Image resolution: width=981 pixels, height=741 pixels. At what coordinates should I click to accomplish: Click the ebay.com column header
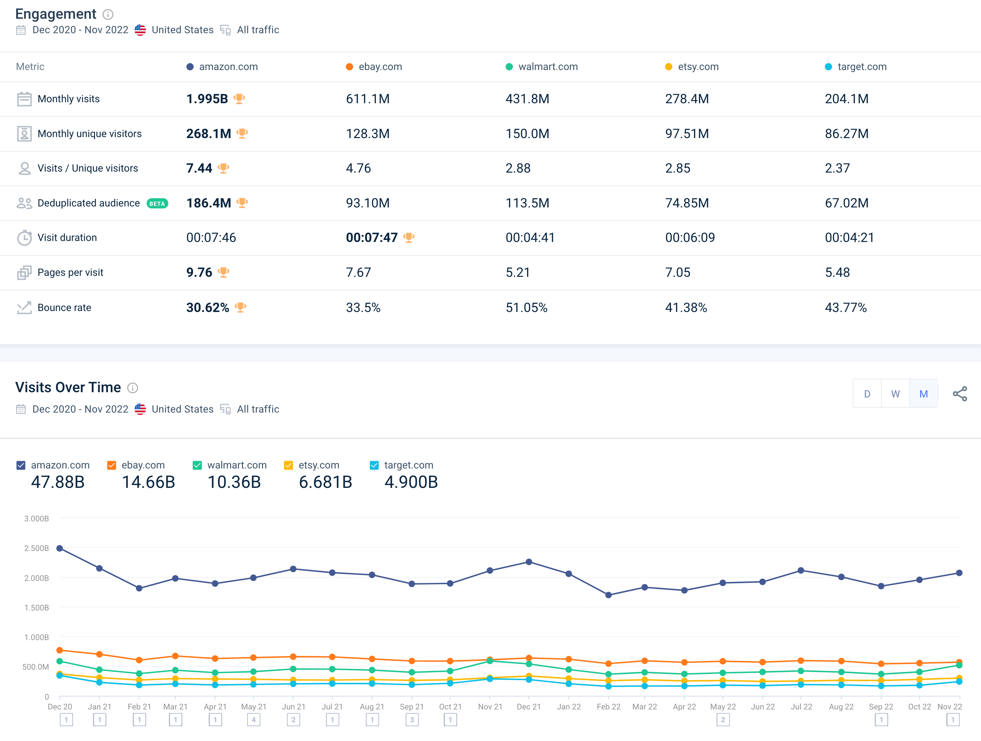380,66
